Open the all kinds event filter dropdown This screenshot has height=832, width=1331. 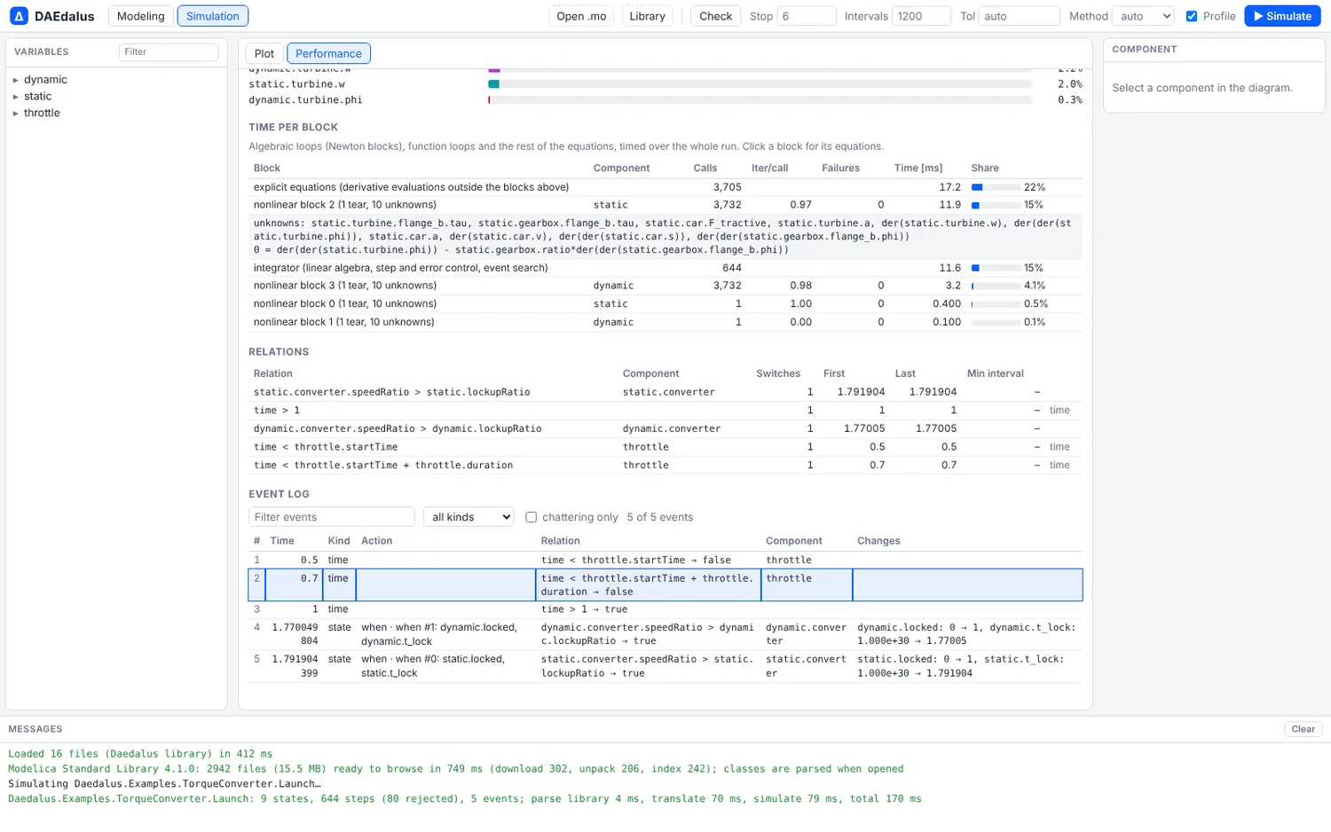pyautogui.click(x=469, y=517)
